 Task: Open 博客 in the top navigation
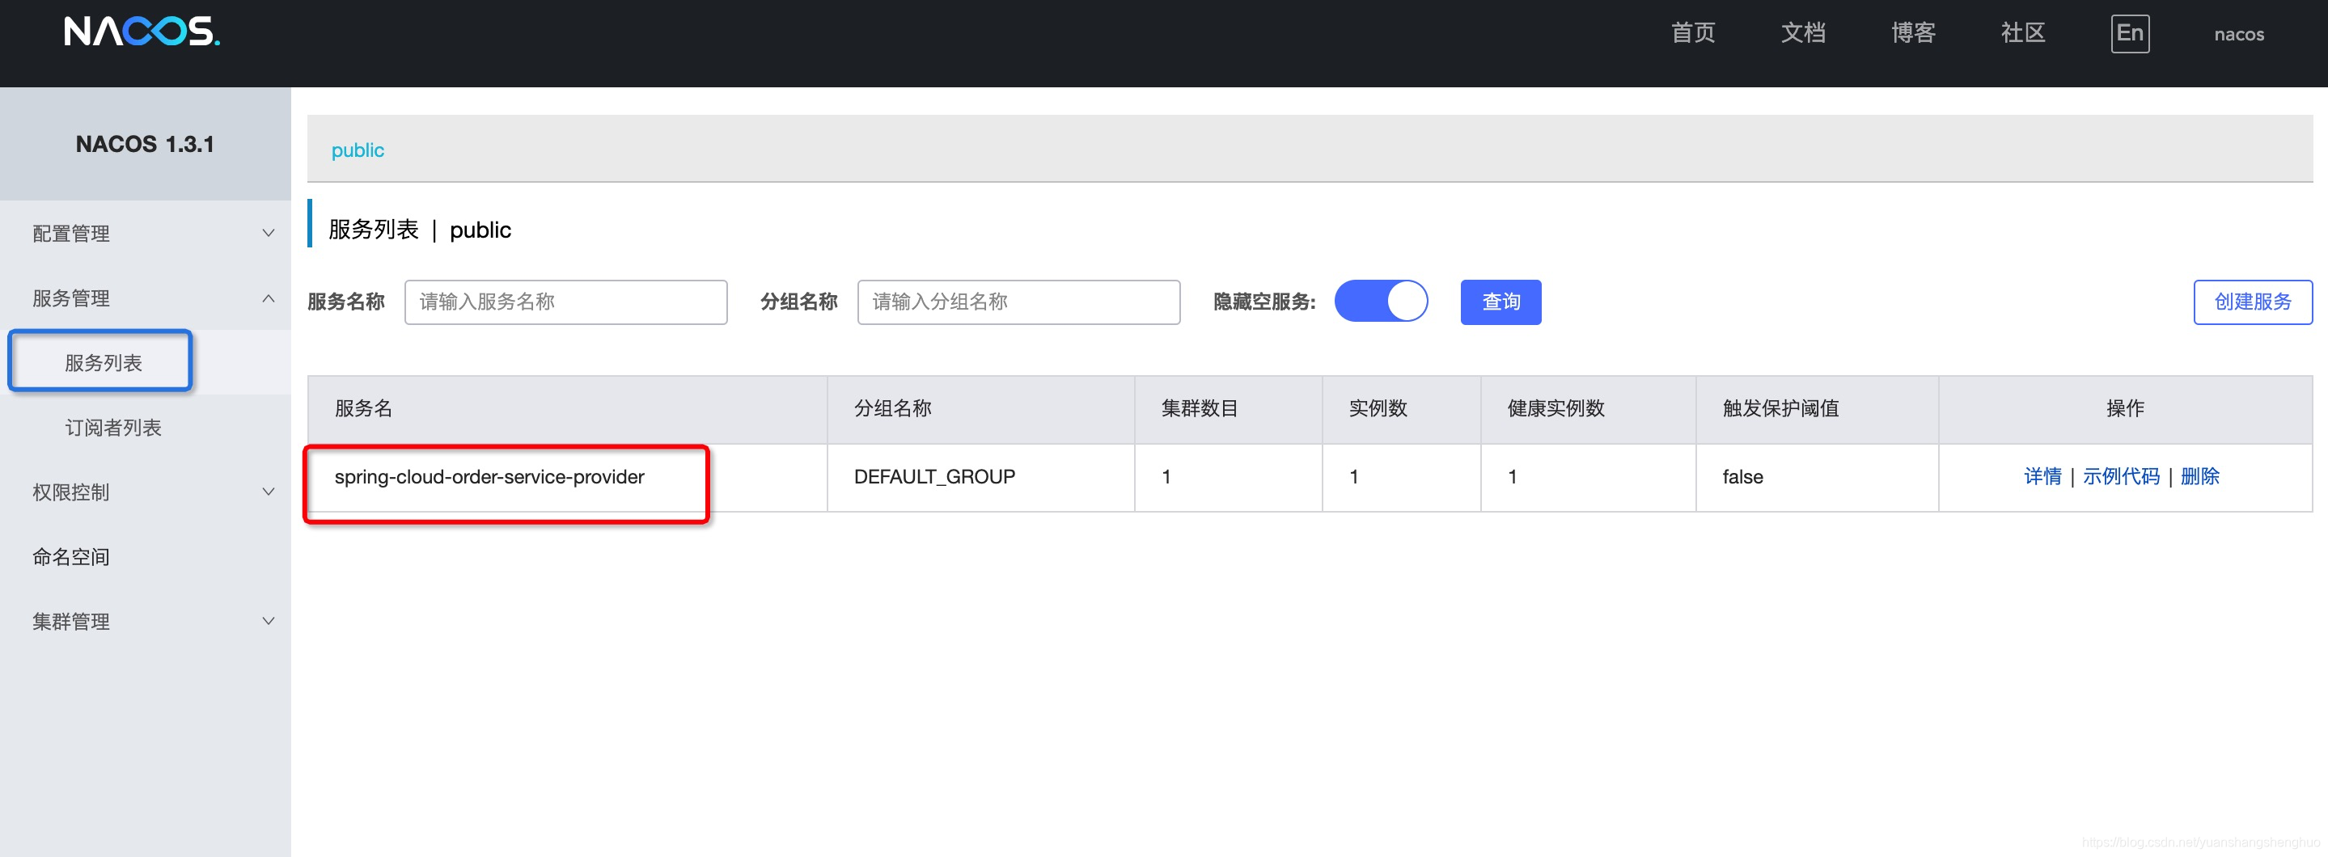point(1912,33)
